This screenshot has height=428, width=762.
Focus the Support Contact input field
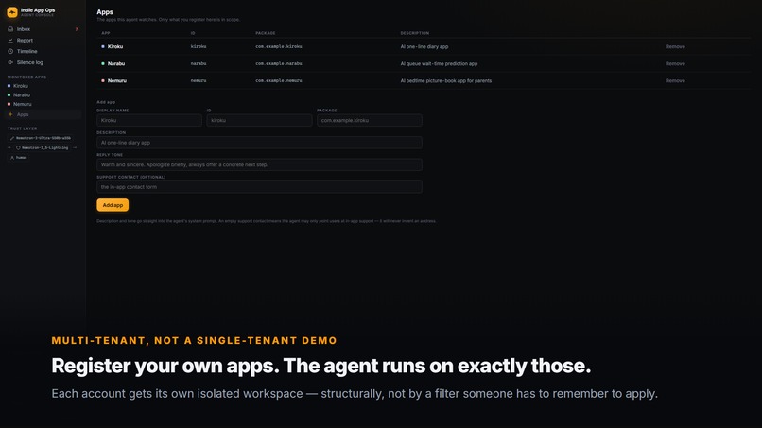coord(259,187)
